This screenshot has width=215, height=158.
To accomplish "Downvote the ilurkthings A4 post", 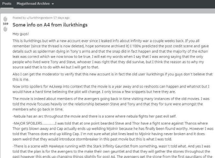I will pyautogui.click(x=5, y=29).
